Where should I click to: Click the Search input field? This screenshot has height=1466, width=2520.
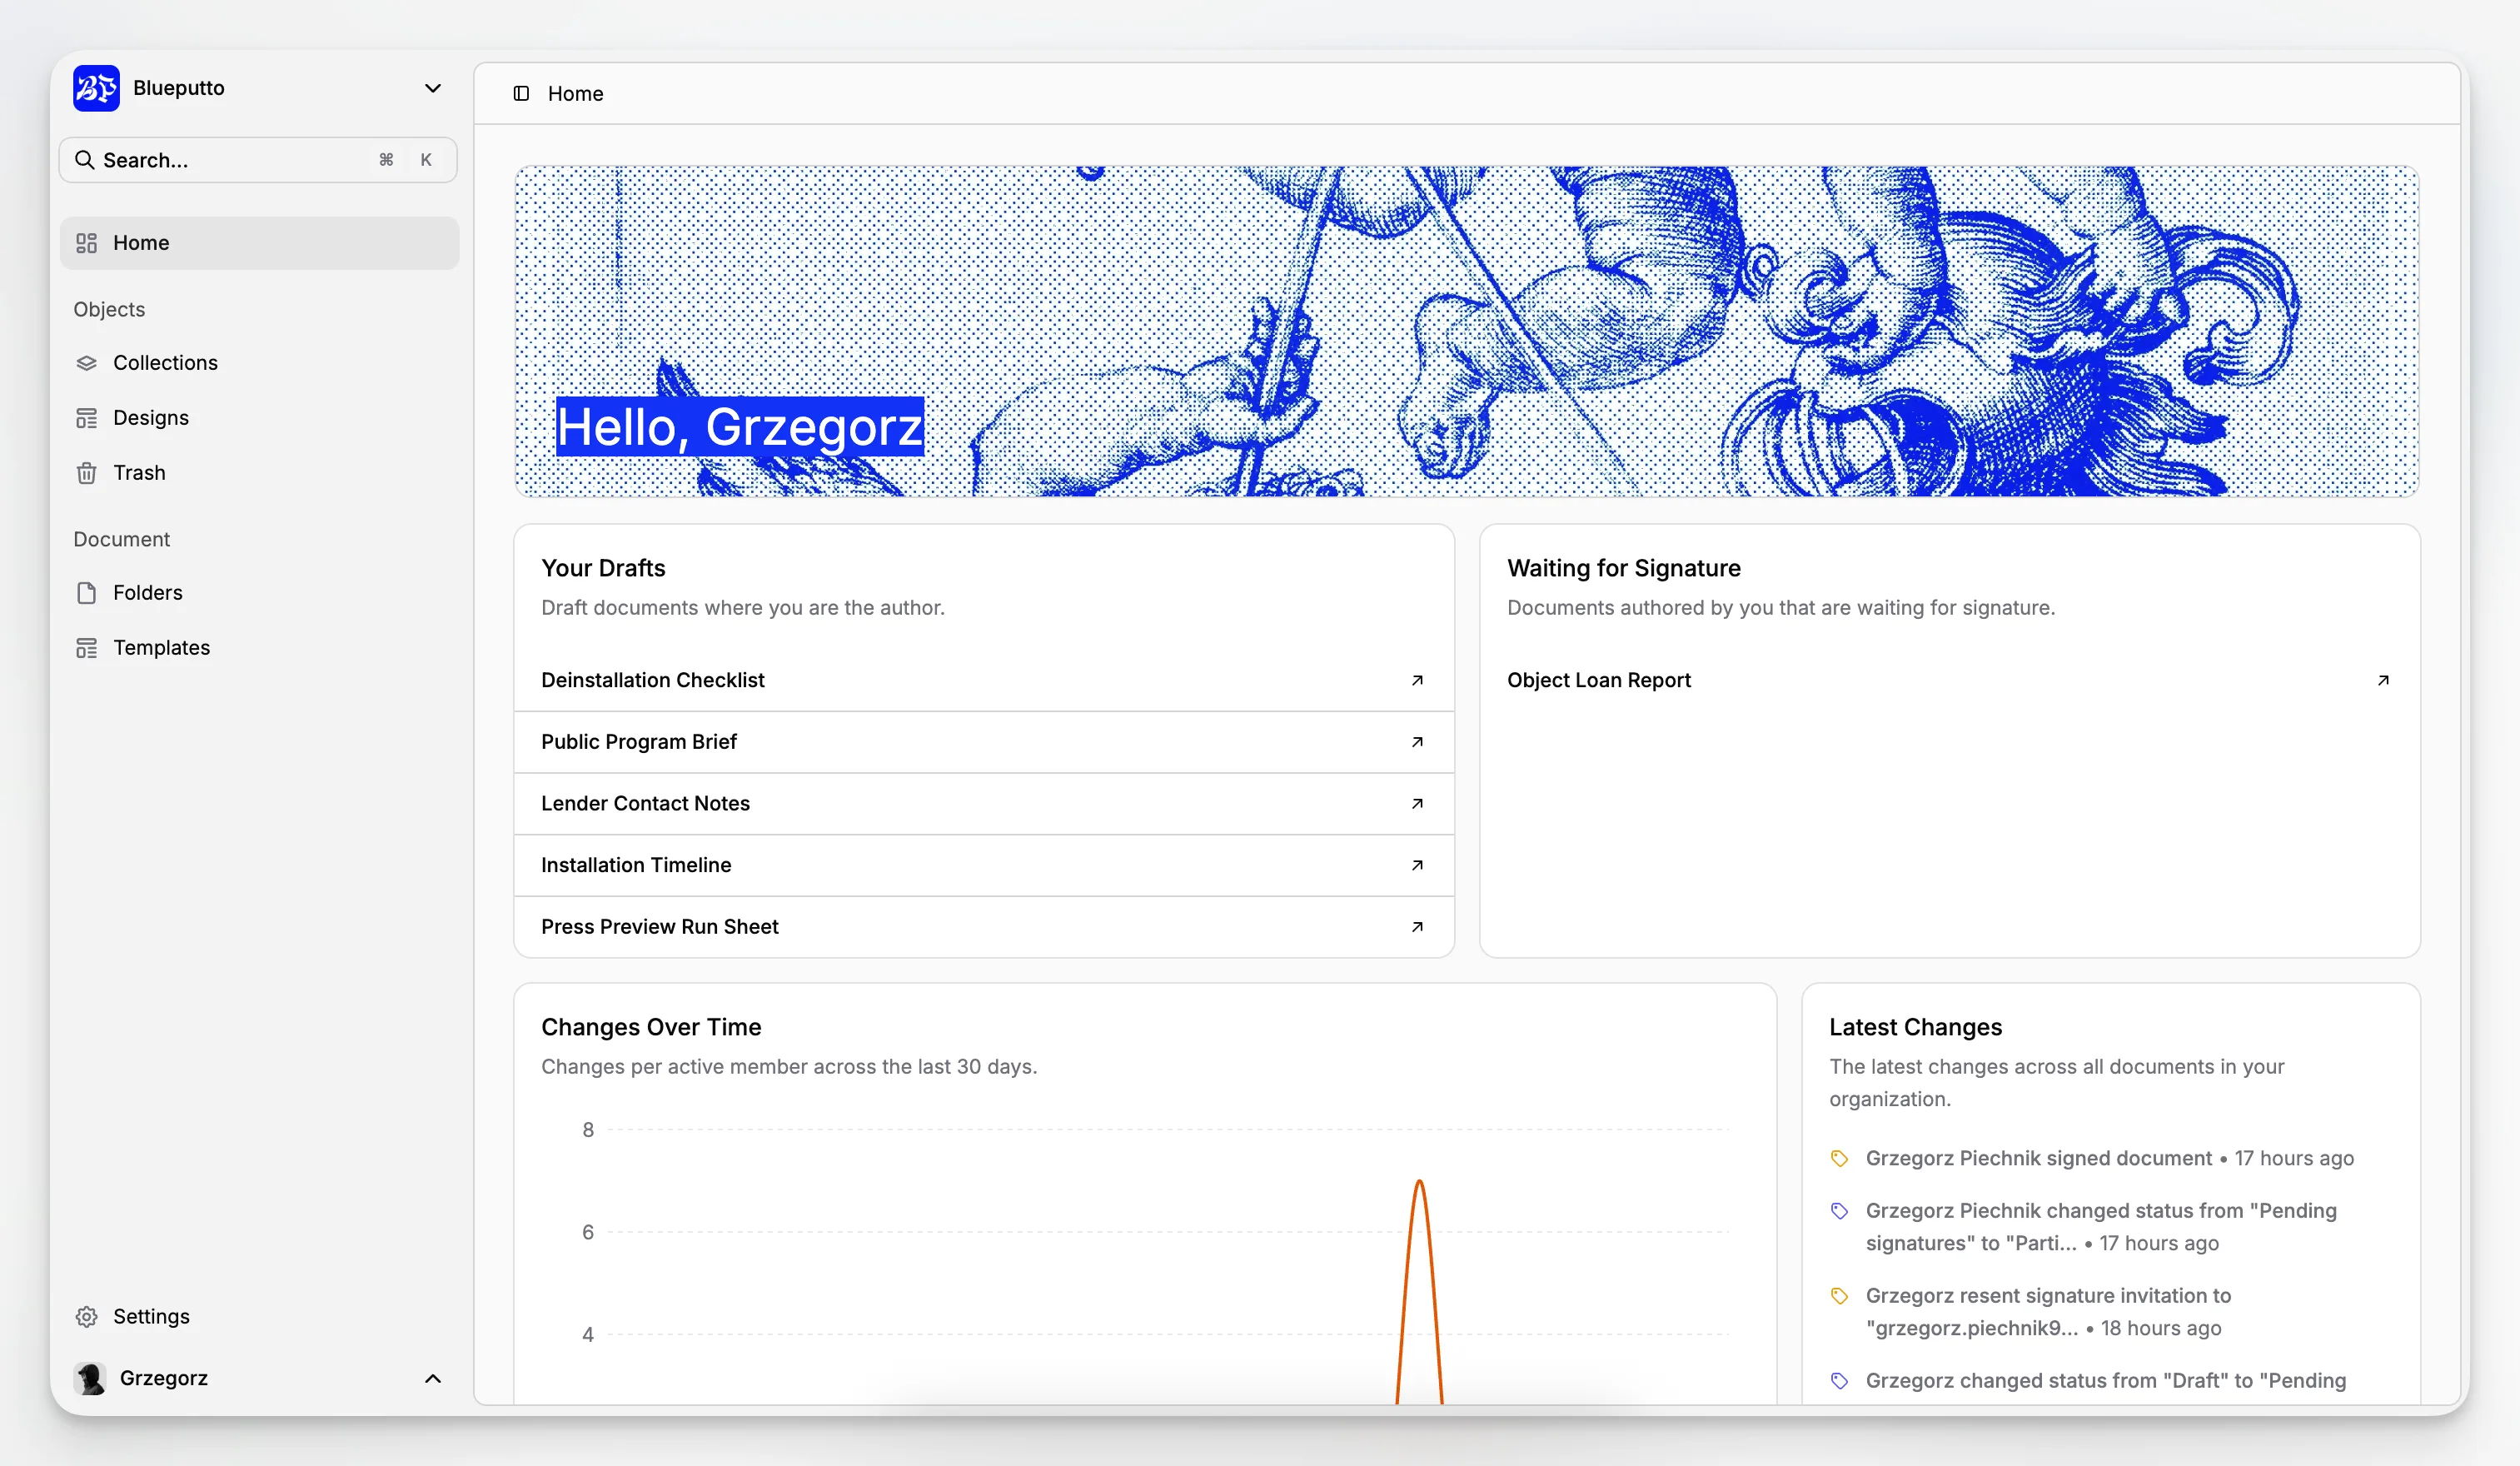click(258, 160)
